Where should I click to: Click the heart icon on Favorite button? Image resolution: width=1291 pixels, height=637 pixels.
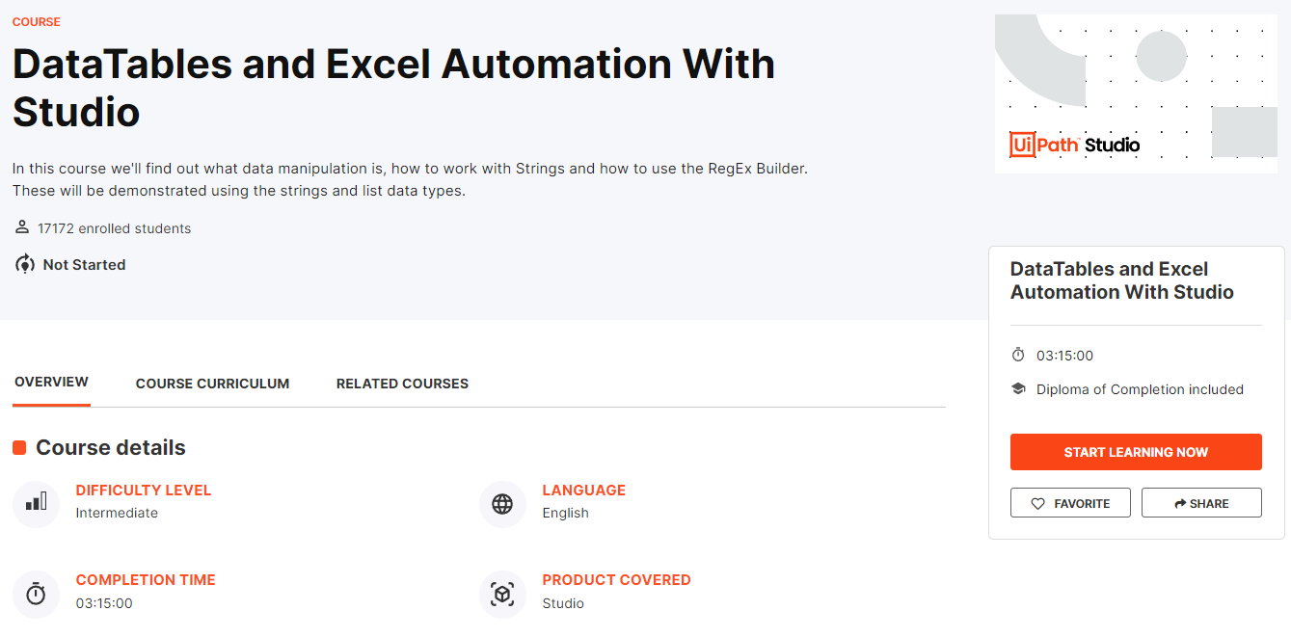(1038, 503)
